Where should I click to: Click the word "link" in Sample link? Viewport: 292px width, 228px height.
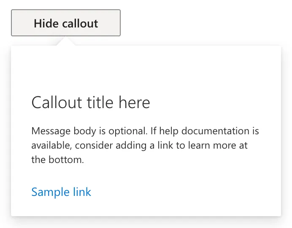81,192
